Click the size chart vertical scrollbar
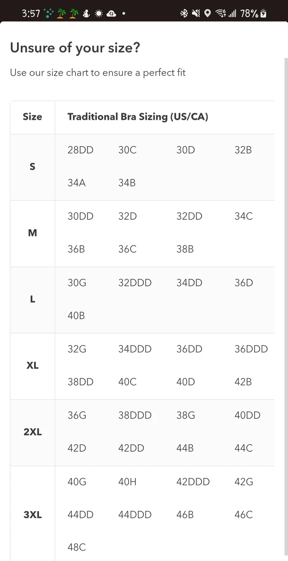 click(x=286, y=299)
